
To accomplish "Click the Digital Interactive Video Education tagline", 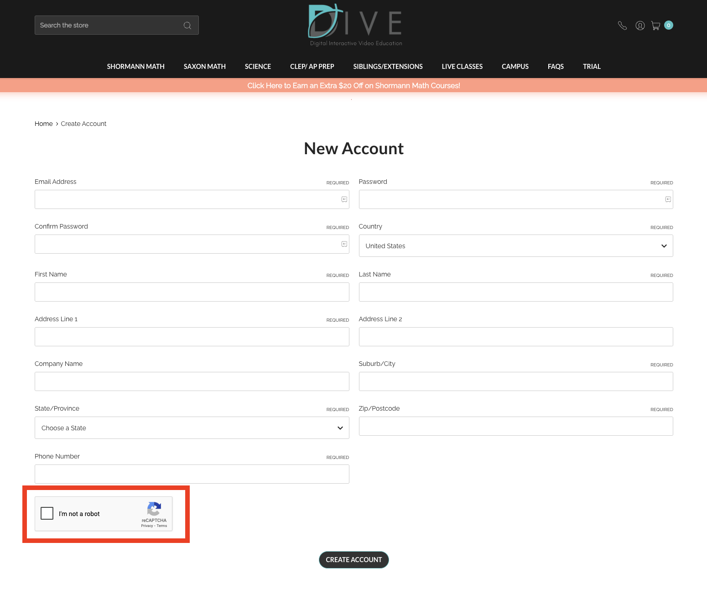I will click(x=356, y=43).
